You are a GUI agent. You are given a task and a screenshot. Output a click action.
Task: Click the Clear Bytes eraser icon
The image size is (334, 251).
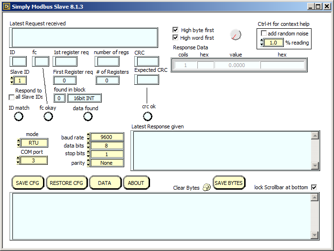coord(206,187)
